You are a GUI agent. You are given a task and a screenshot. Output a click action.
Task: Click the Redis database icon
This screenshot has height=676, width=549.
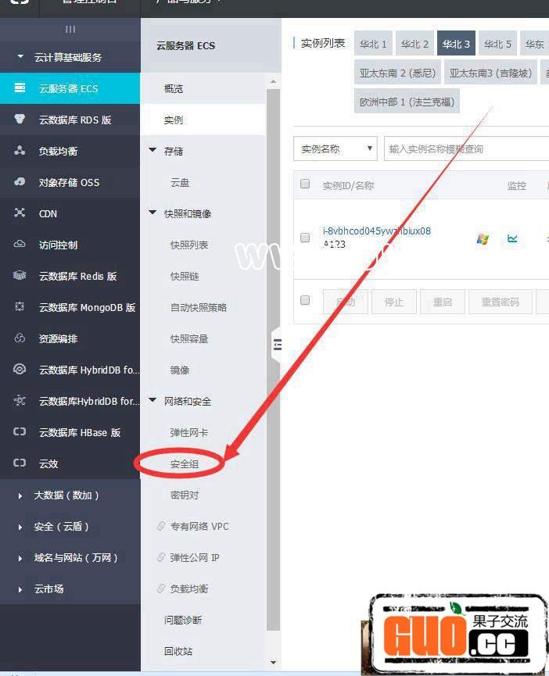point(20,276)
